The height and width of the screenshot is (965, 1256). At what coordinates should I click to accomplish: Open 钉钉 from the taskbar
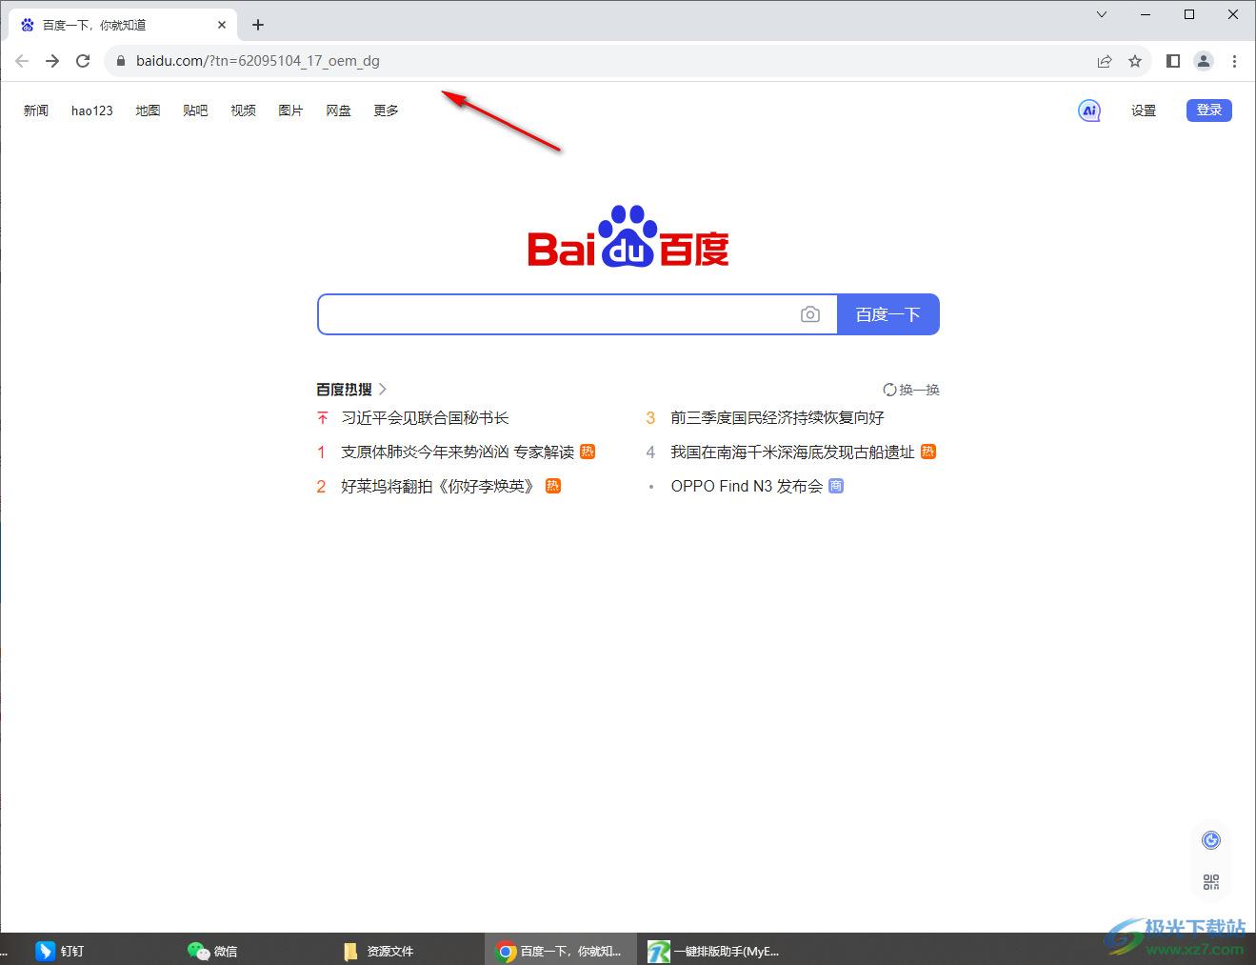click(x=60, y=951)
